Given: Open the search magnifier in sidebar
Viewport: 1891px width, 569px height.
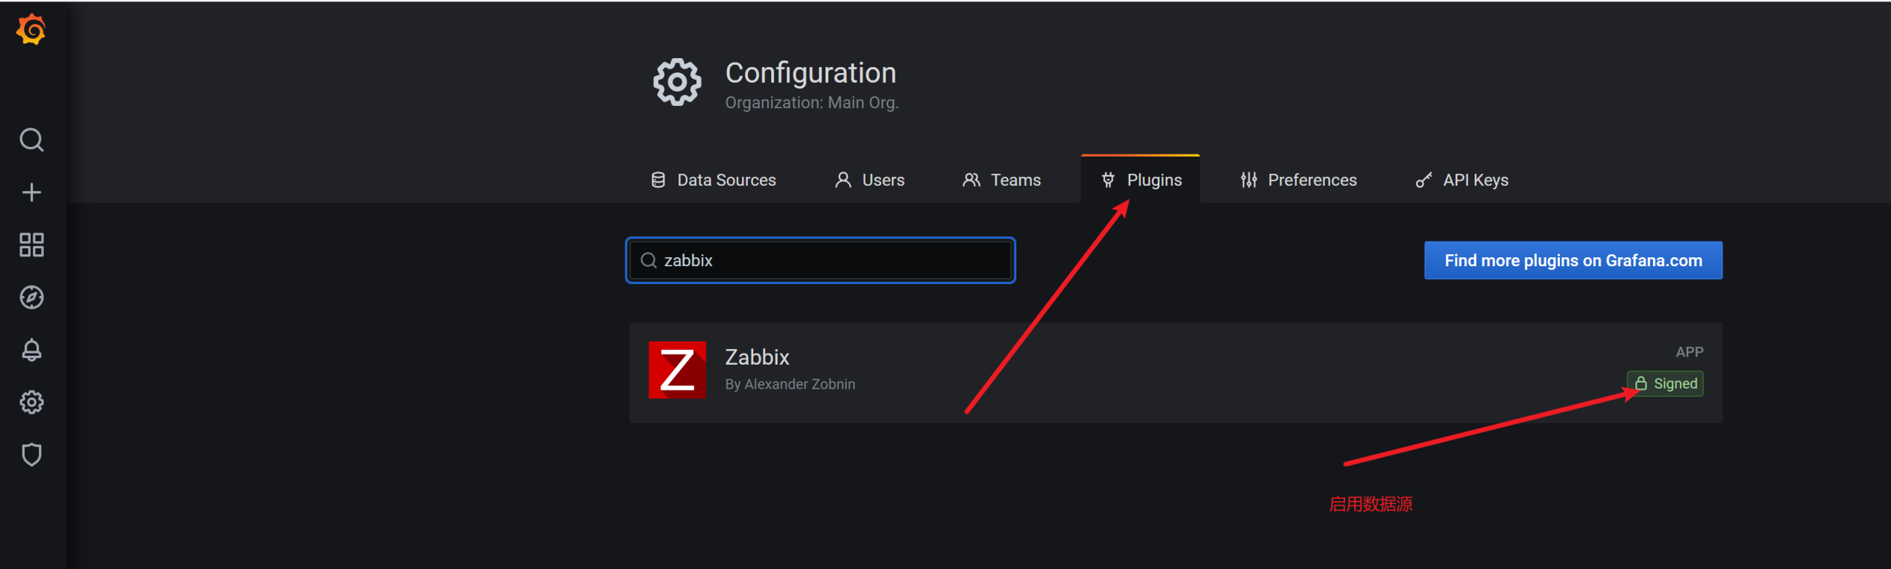Looking at the screenshot, I should pos(31,139).
